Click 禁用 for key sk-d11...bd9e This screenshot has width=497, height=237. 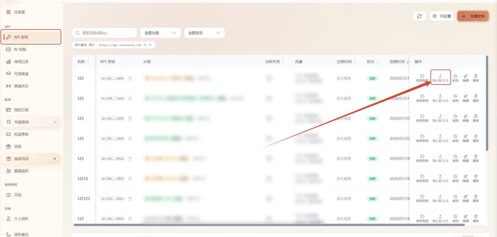tap(455, 78)
